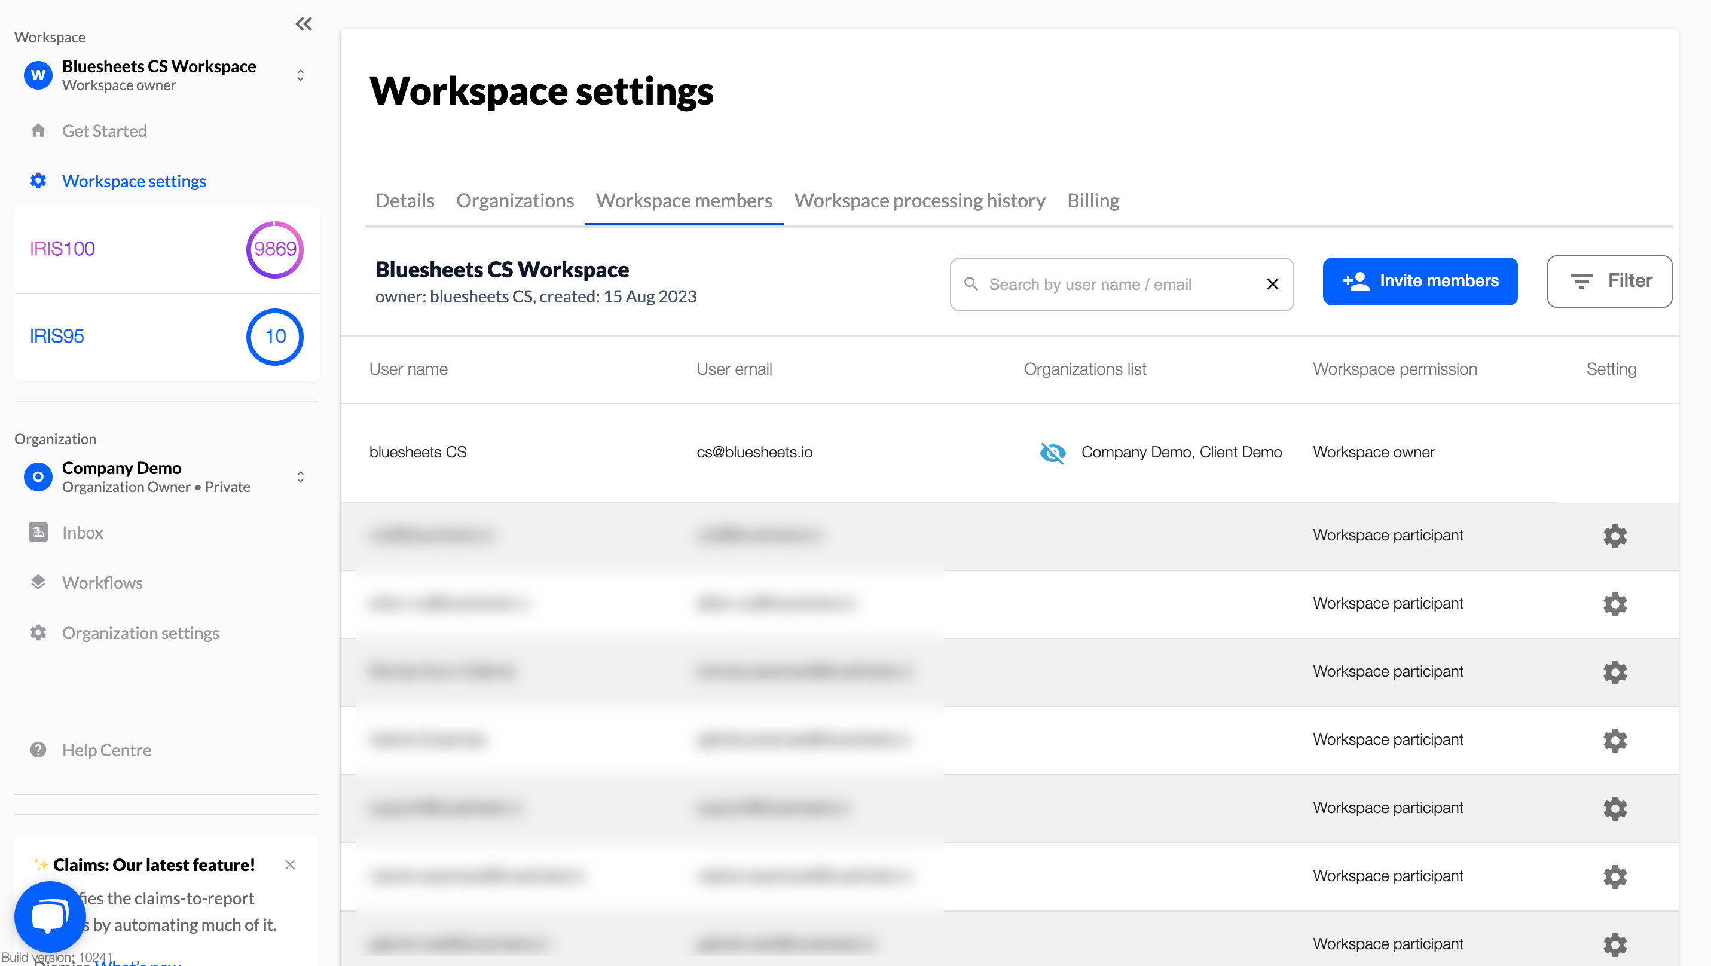This screenshot has width=1711, height=966.
Task: Go to the Billing tab
Action: click(x=1093, y=200)
